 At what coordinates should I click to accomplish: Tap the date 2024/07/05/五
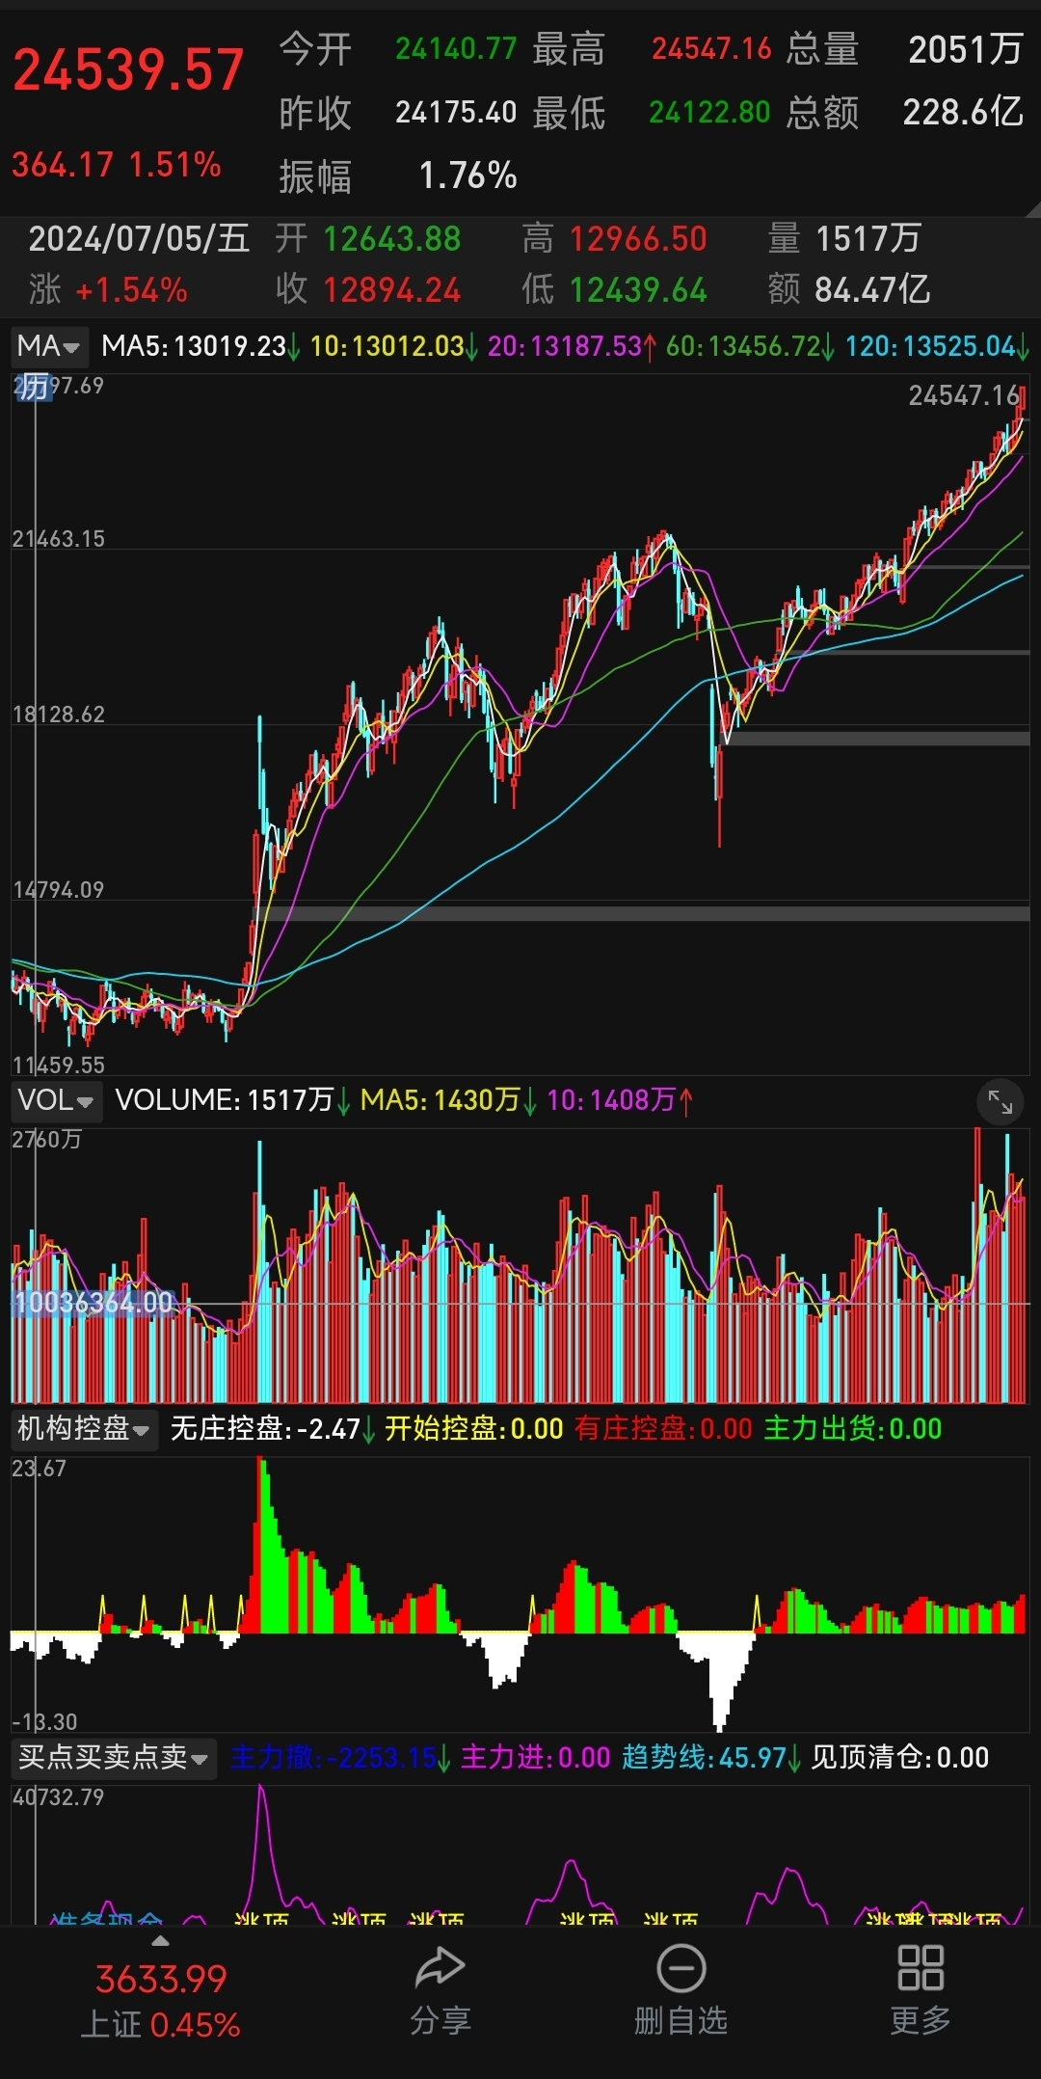(x=139, y=238)
